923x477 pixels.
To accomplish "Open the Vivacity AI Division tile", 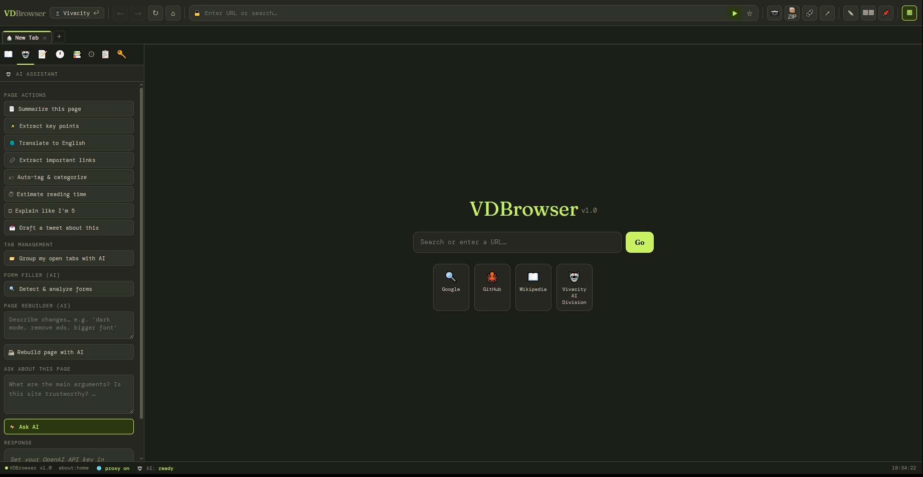I will click(575, 287).
